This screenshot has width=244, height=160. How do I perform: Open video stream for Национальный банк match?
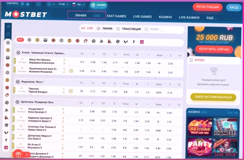[71, 71]
